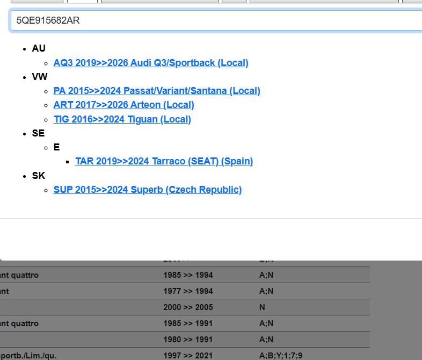
Task: Select ART 2017>>2026 Arteon (Local) link
Action: coord(123,105)
